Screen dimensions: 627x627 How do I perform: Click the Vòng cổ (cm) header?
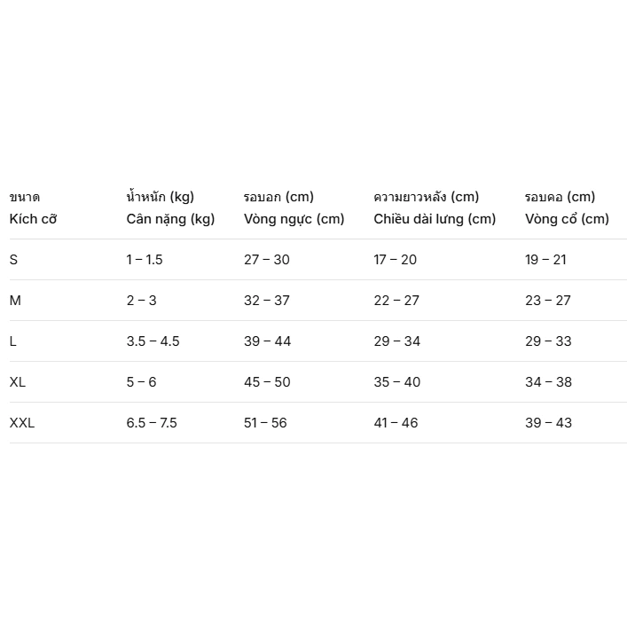pyautogui.click(x=567, y=219)
